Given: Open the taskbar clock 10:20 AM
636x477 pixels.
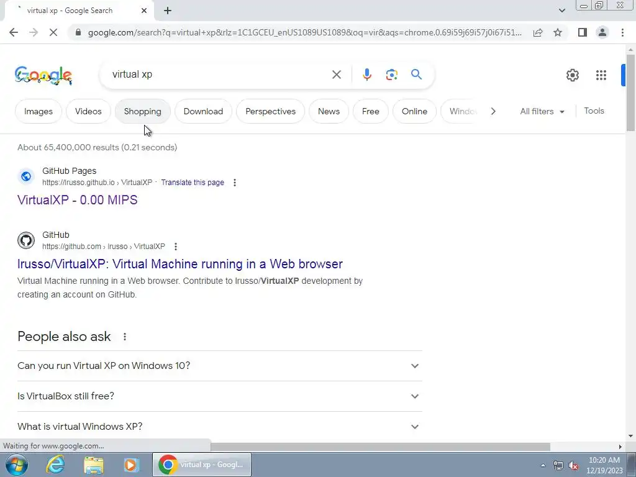Looking at the screenshot, I should pos(604,465).
